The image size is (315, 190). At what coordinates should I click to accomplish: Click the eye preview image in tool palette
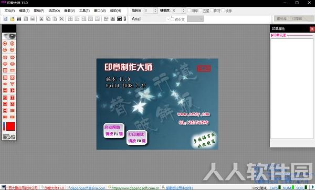coord(9,36)
